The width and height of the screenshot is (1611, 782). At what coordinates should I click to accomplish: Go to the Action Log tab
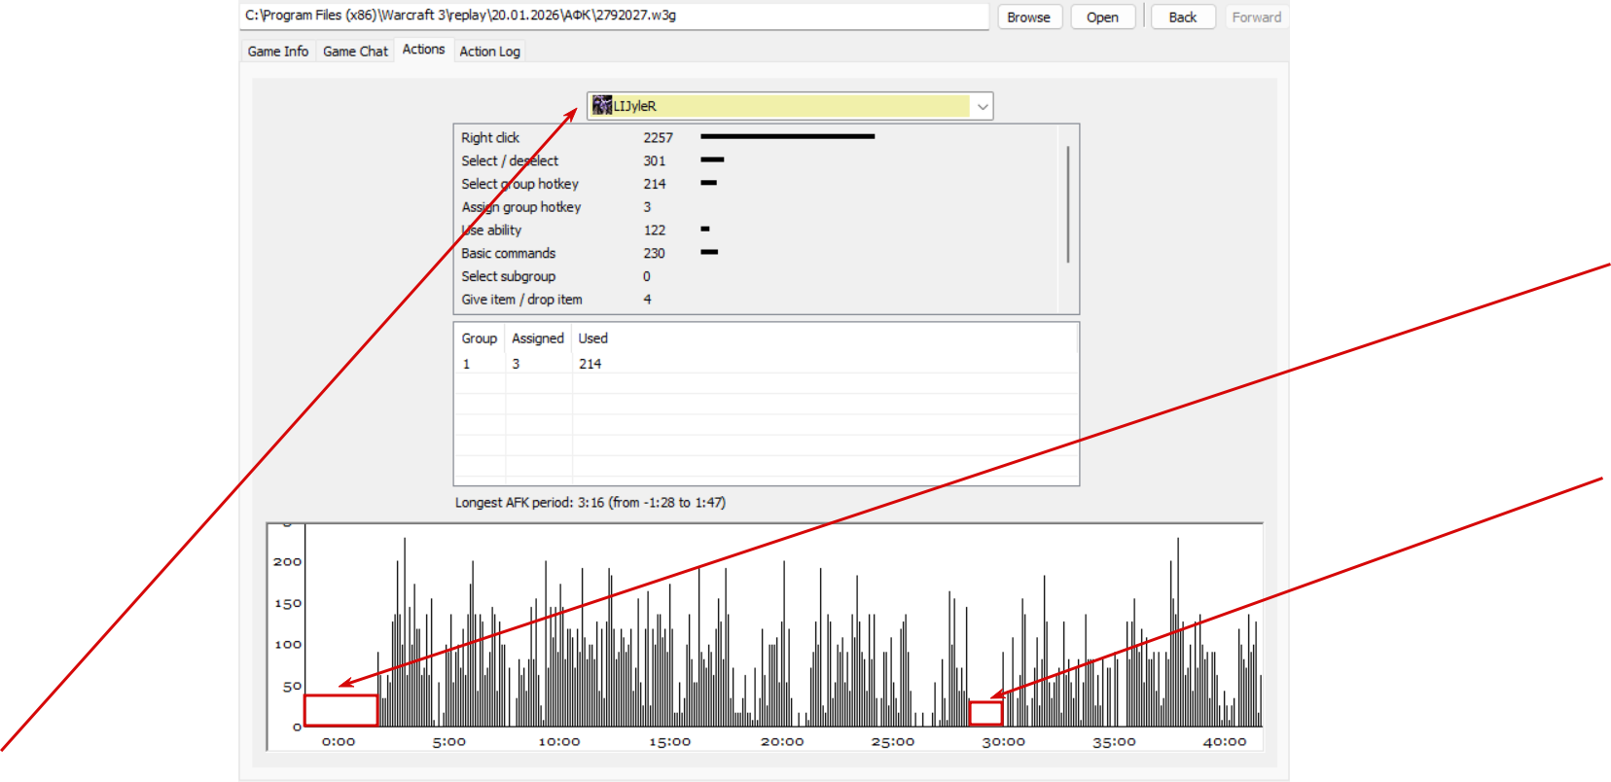(x=489, y=51)
